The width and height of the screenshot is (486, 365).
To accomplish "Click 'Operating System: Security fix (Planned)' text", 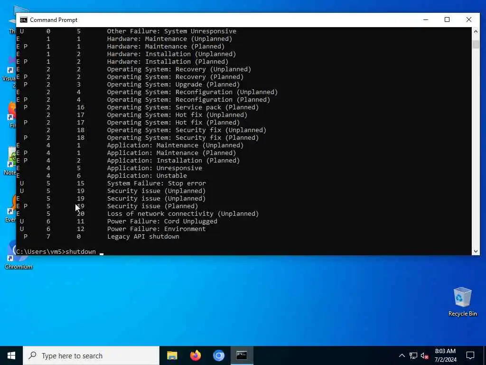I will point(183,137).
